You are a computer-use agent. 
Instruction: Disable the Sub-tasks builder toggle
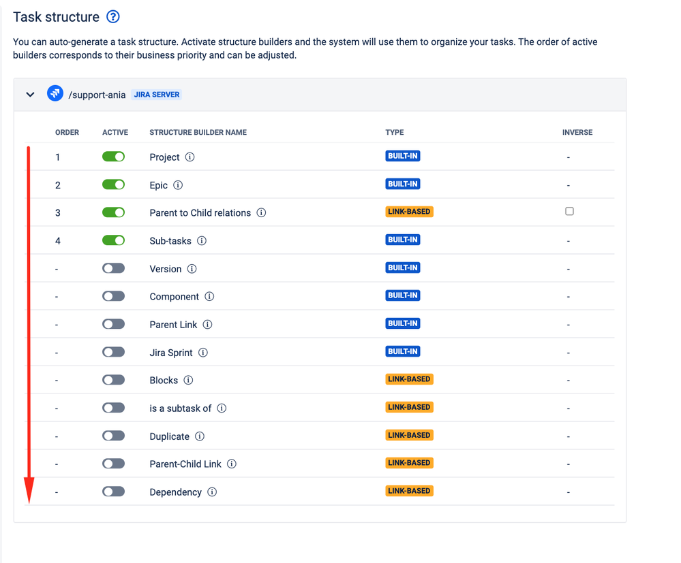[113, 240]
